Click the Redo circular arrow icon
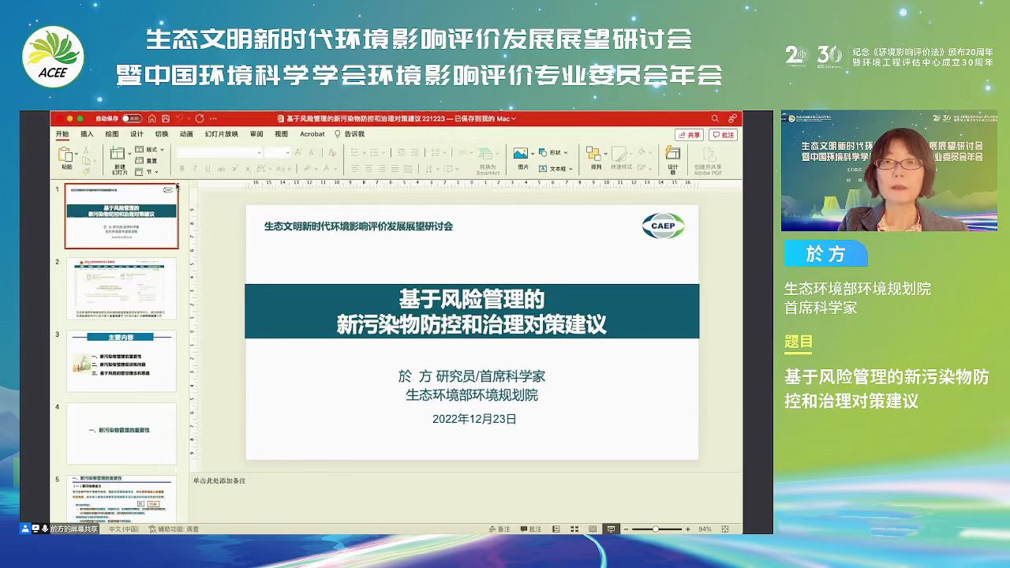1010x568 pixels. click(200, 118)
